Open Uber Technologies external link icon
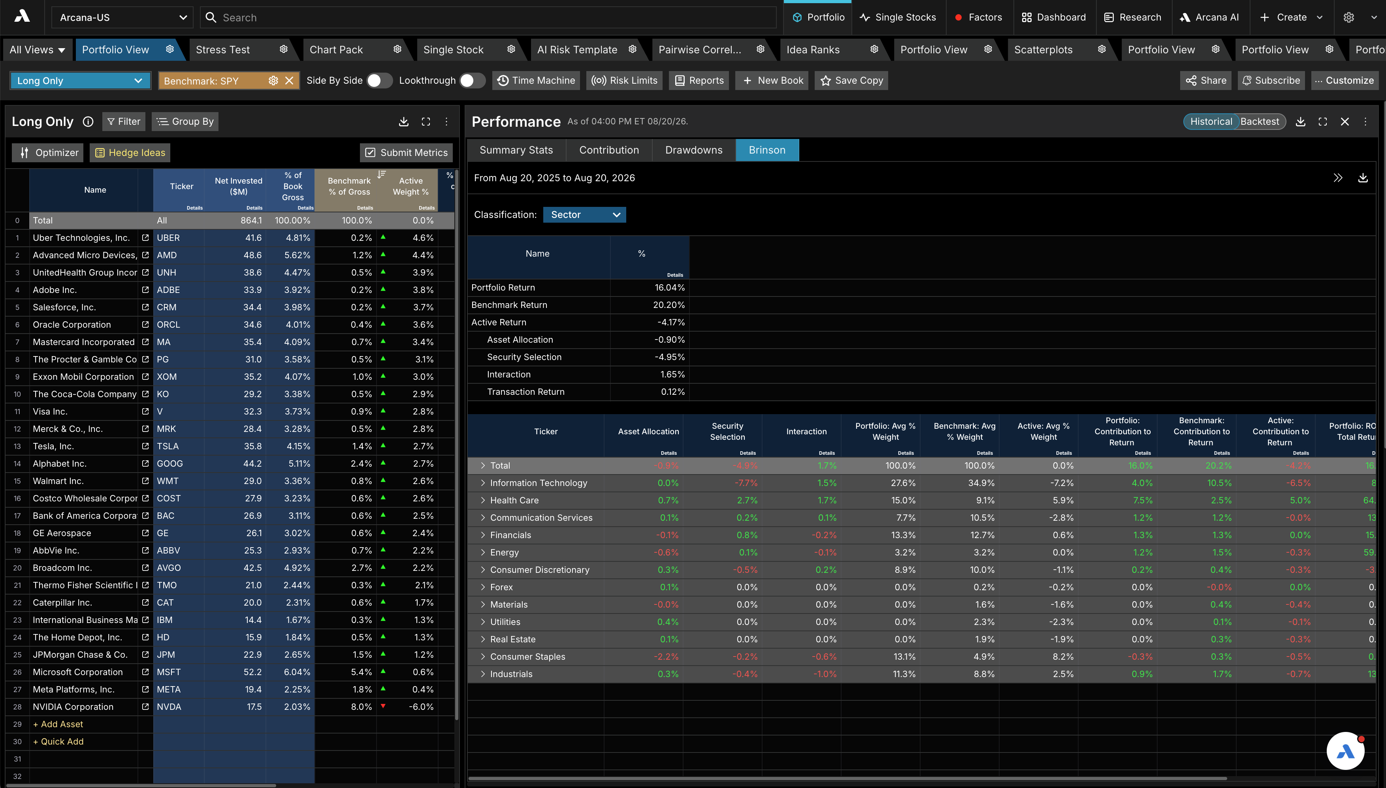The width and height of the screenshot is (1386, 788). click(145, 238)
